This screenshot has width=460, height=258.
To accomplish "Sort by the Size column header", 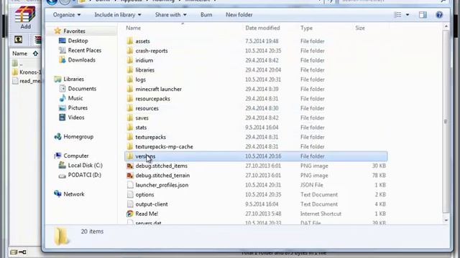I will click(360, 28).
